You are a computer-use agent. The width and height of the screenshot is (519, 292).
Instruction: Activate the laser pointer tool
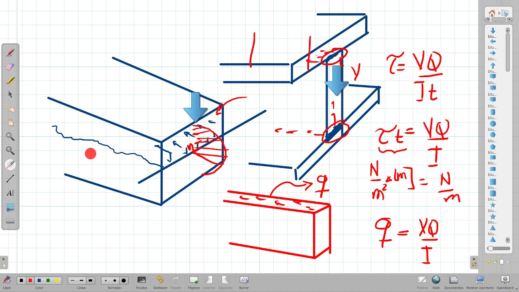click(10, 165)
